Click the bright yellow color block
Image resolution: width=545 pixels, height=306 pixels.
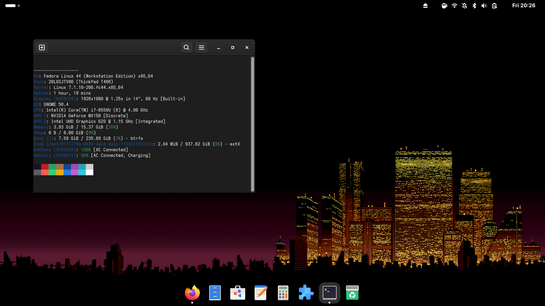coord(60,172)
